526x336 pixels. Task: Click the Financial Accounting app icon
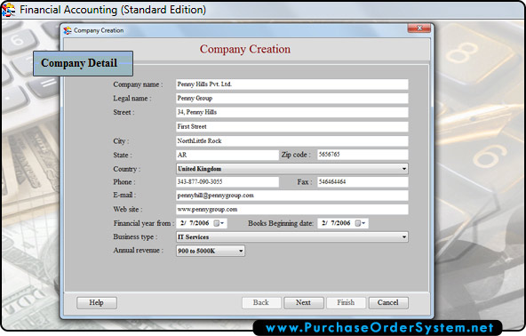click(x=8, y=10)
